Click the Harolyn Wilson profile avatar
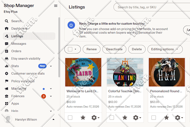The height and width of the screenshot is (127, 190). [8, 119]
